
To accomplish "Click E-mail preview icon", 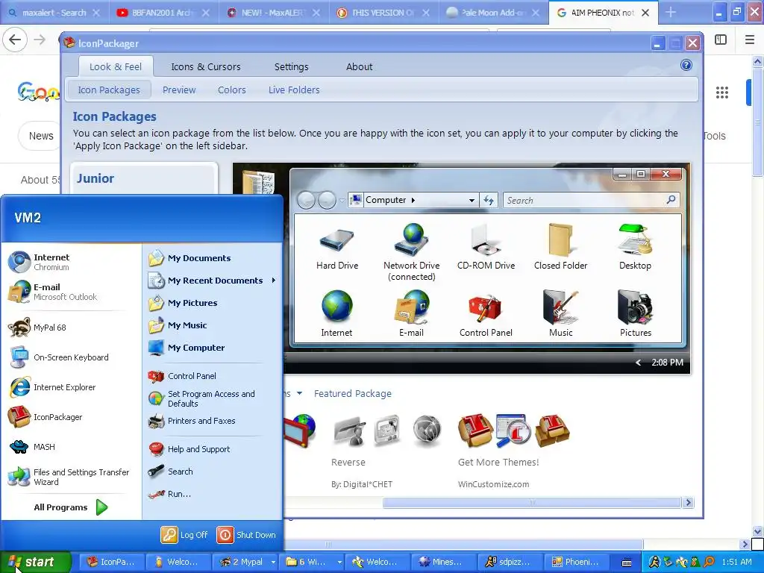I will (x=412, y=307).
